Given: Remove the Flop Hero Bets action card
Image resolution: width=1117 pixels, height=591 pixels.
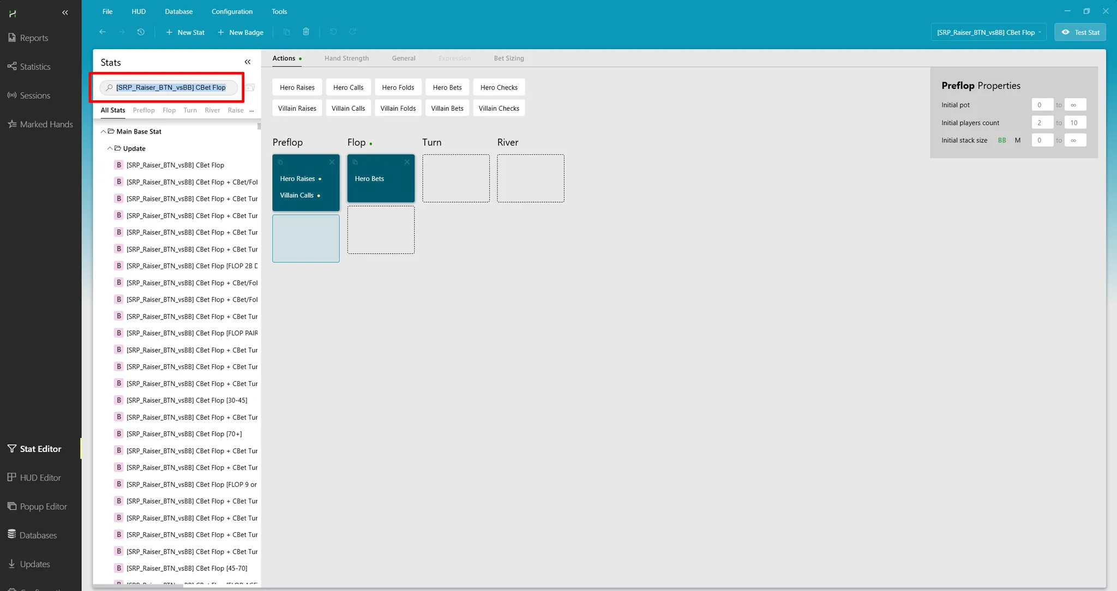Looking at the screenshot, I should 407,162.
